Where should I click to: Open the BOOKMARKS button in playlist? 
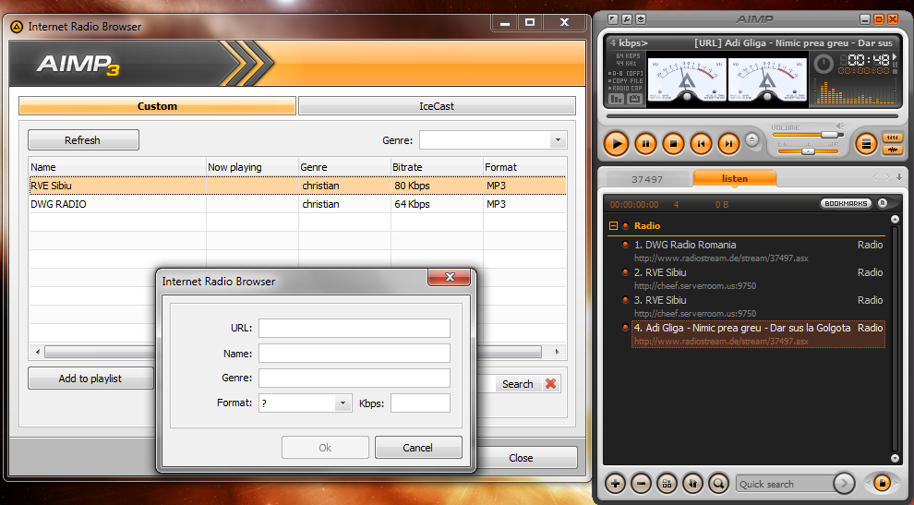click(846, 203)
